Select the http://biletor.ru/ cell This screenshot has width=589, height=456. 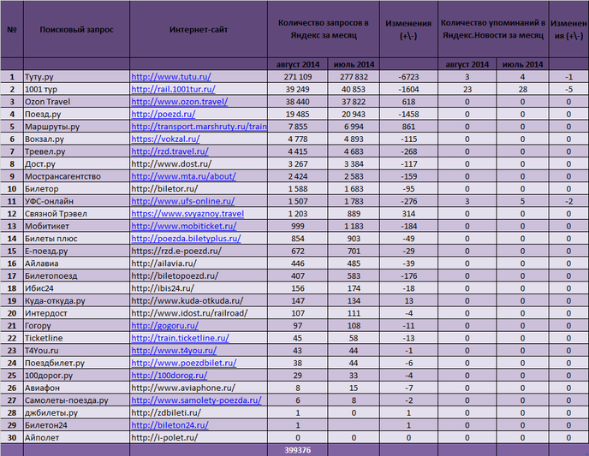click(x=199, y=188)
